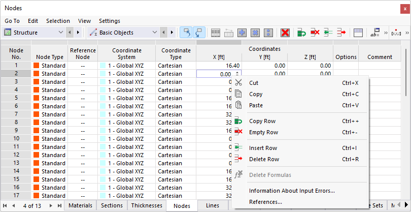Click orange node type swatch in row 1

pyautogui.click(x=37, y=66)
